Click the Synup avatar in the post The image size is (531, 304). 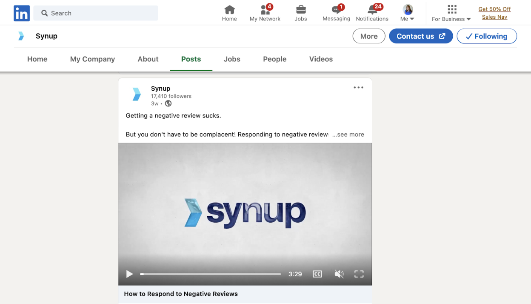[x=136, y=95]
